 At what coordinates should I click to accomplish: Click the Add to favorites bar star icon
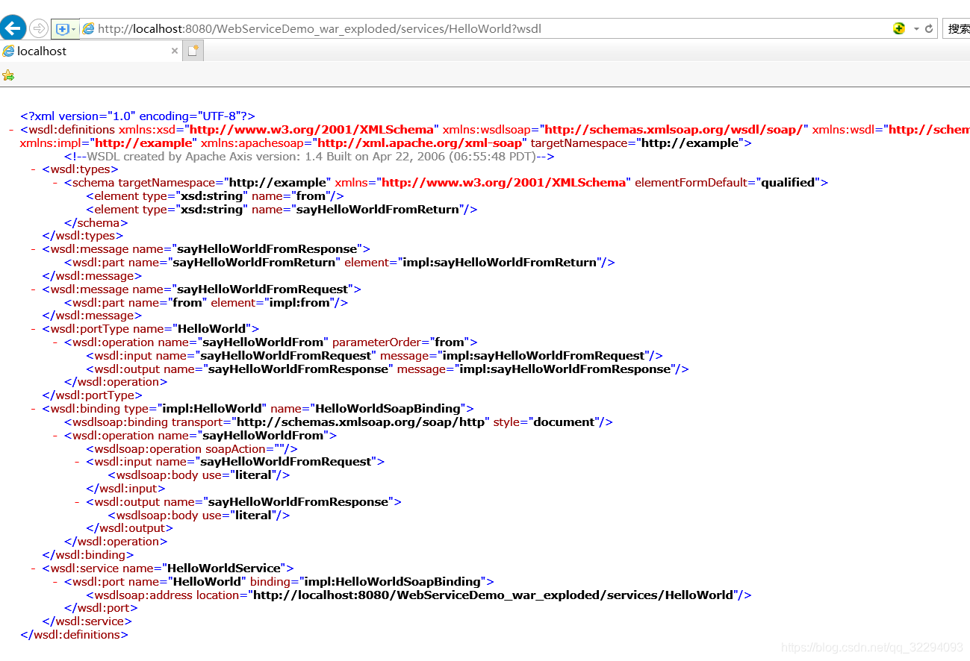click(8, 75)
